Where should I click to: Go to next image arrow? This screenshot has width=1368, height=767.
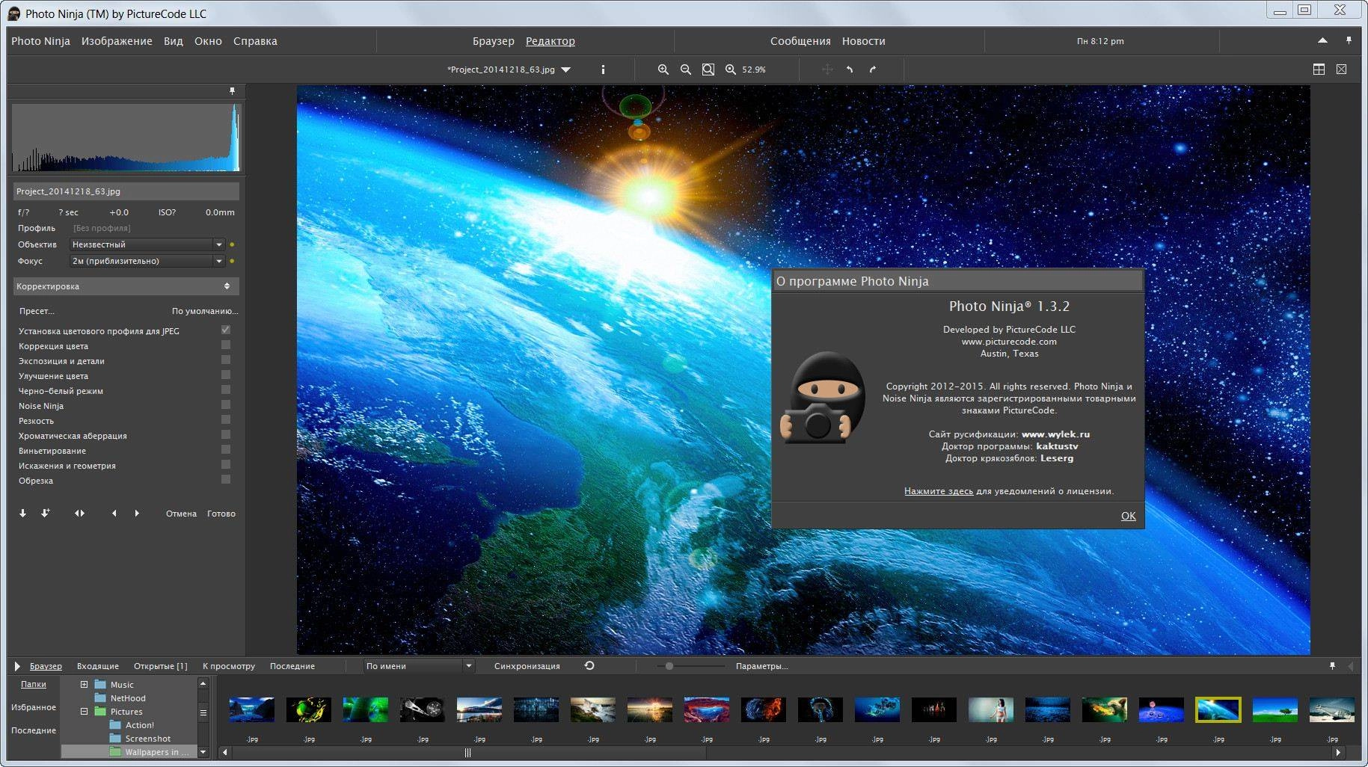(x=137, y=514)
